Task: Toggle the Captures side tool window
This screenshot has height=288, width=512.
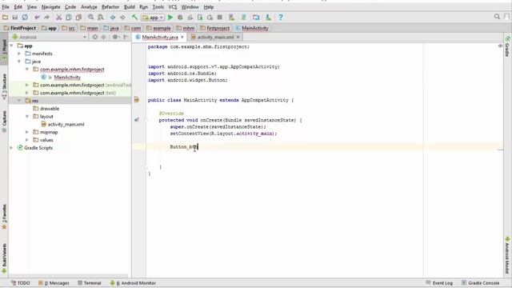Action: coord(4,122)
